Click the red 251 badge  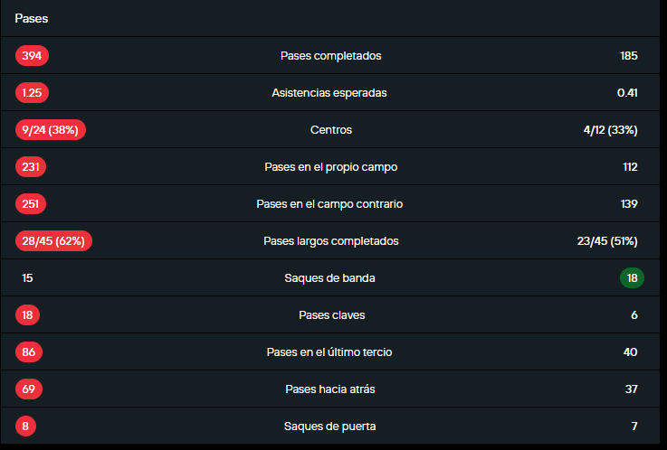pos(31,204)
